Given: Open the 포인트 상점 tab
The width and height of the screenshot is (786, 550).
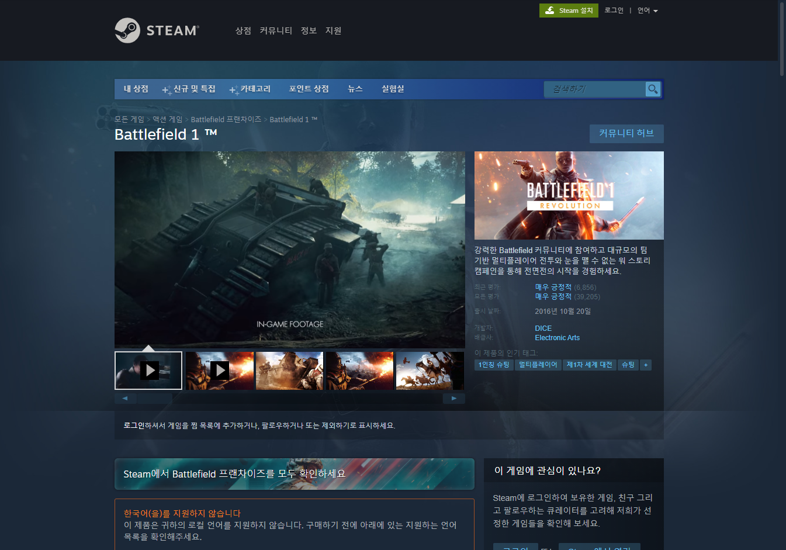Looking at the screenshot, I should point(309,89).
